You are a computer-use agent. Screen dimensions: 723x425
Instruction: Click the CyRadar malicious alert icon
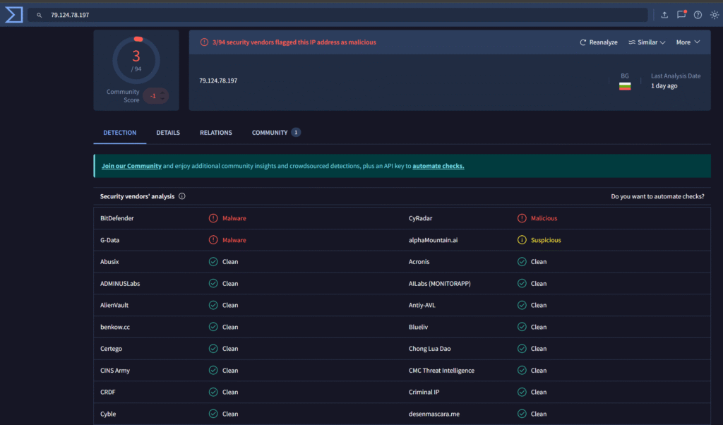coord(522,218)
